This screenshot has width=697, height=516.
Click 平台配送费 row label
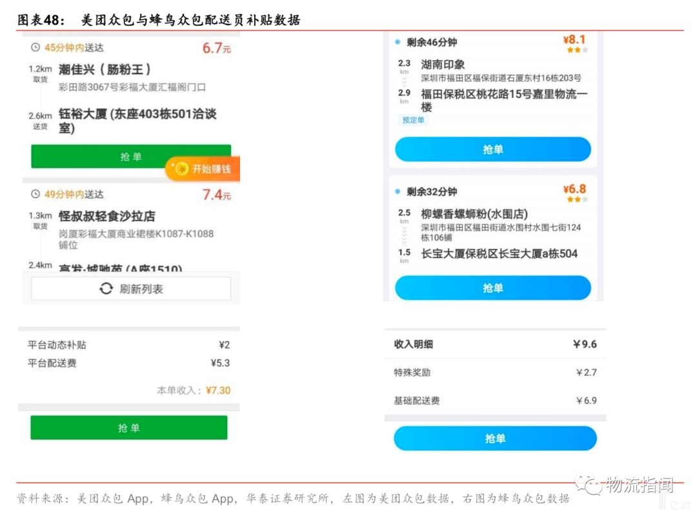pyautogui.click(x=52, y=363)
